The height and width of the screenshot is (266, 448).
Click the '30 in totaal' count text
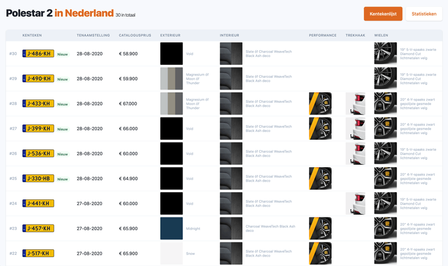125,15
